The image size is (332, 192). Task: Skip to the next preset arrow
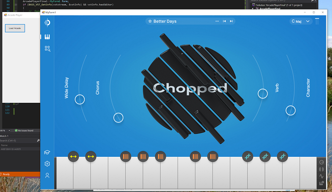point(232,21)
